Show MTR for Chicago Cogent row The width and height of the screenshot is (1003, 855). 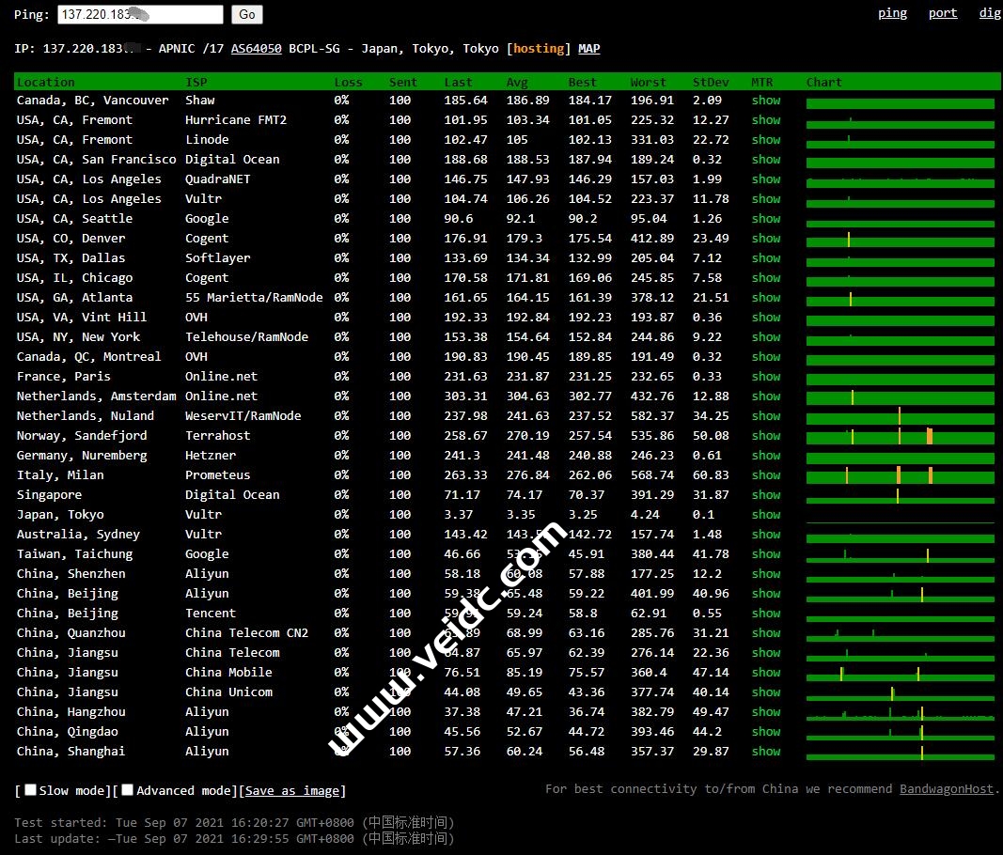[766, 278]
